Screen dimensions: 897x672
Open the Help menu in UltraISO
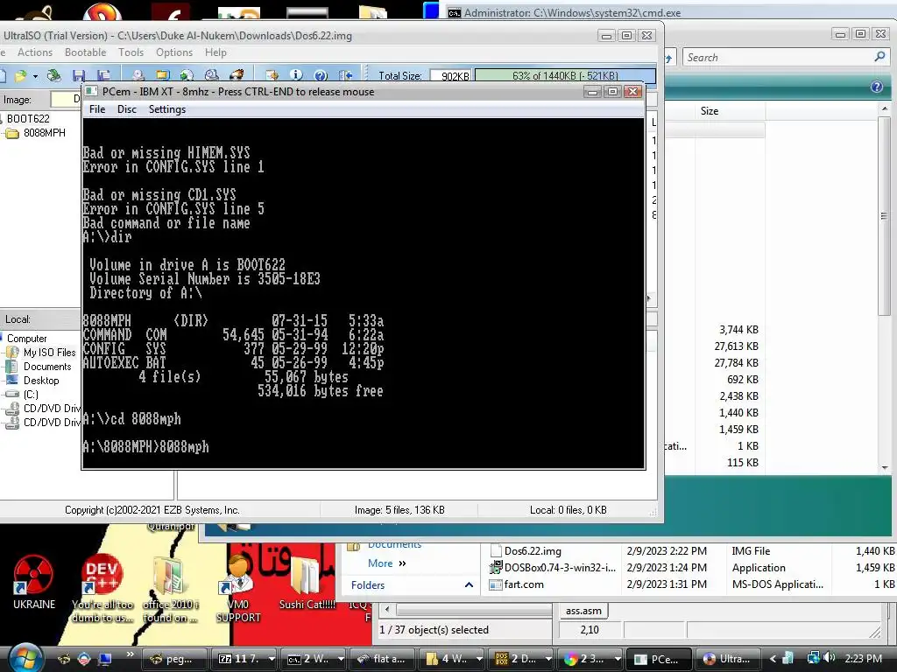(215, 52)
